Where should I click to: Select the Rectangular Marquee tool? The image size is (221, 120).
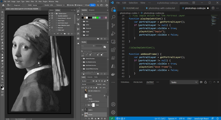tap(2, 15)
